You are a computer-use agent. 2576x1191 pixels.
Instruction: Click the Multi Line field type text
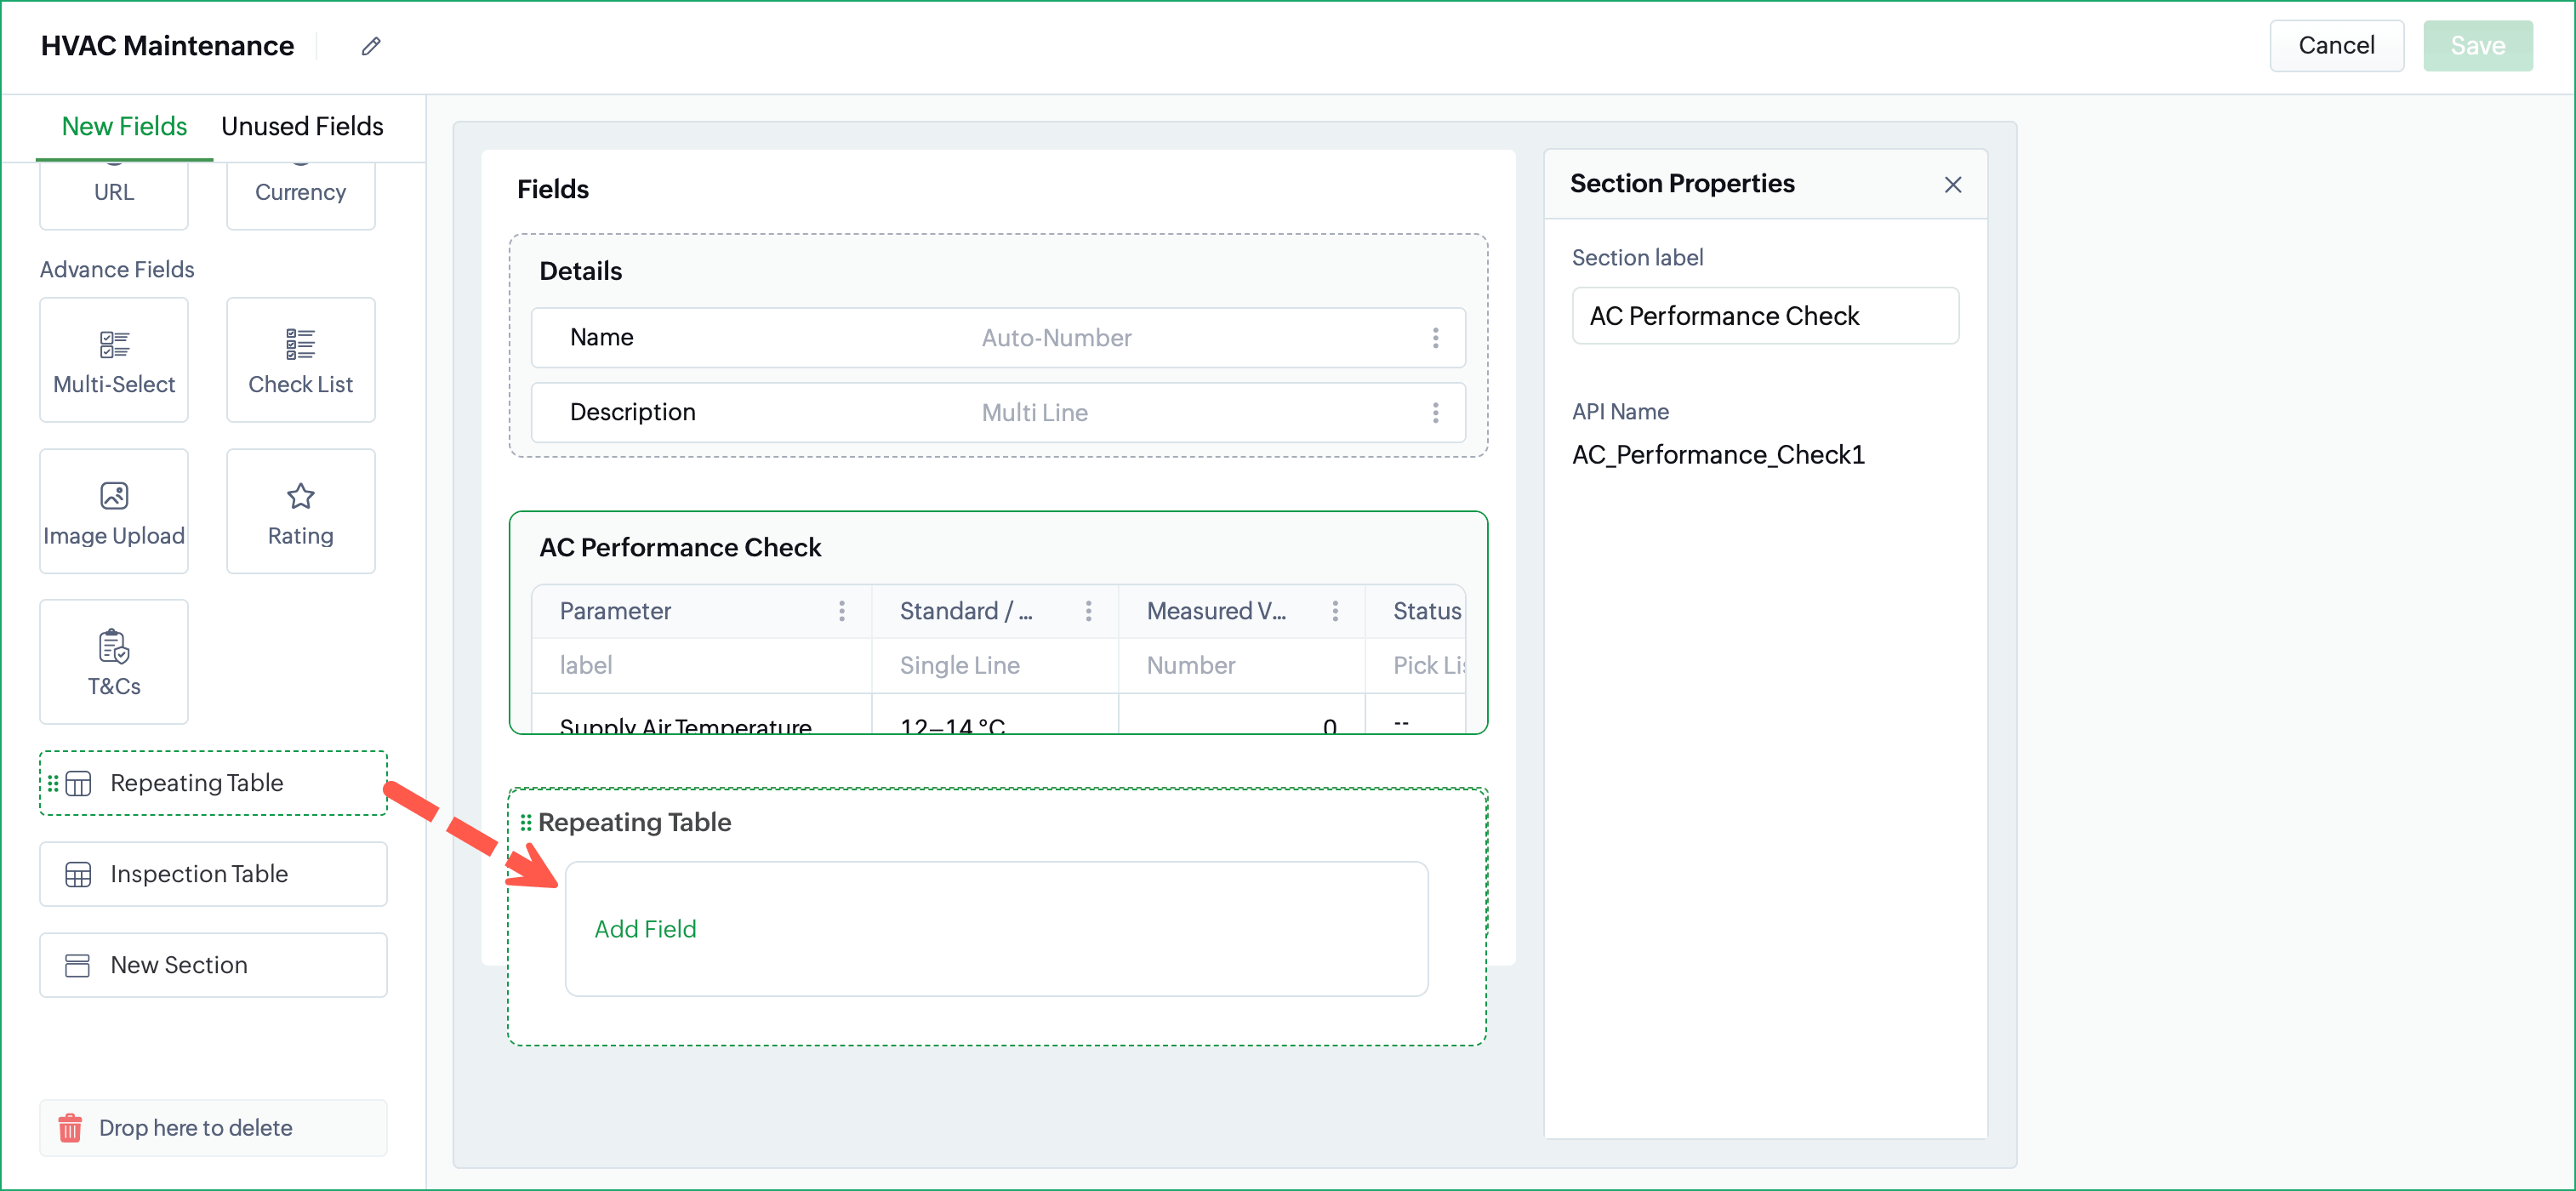[x=1034, y=413]
